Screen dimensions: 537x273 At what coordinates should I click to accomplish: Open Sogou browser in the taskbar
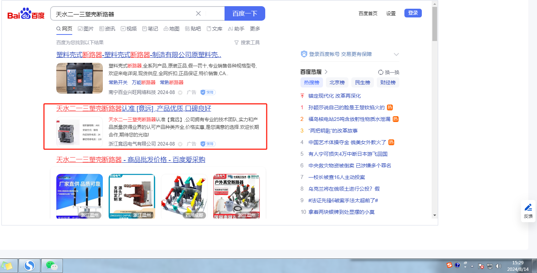coord(29,266)
